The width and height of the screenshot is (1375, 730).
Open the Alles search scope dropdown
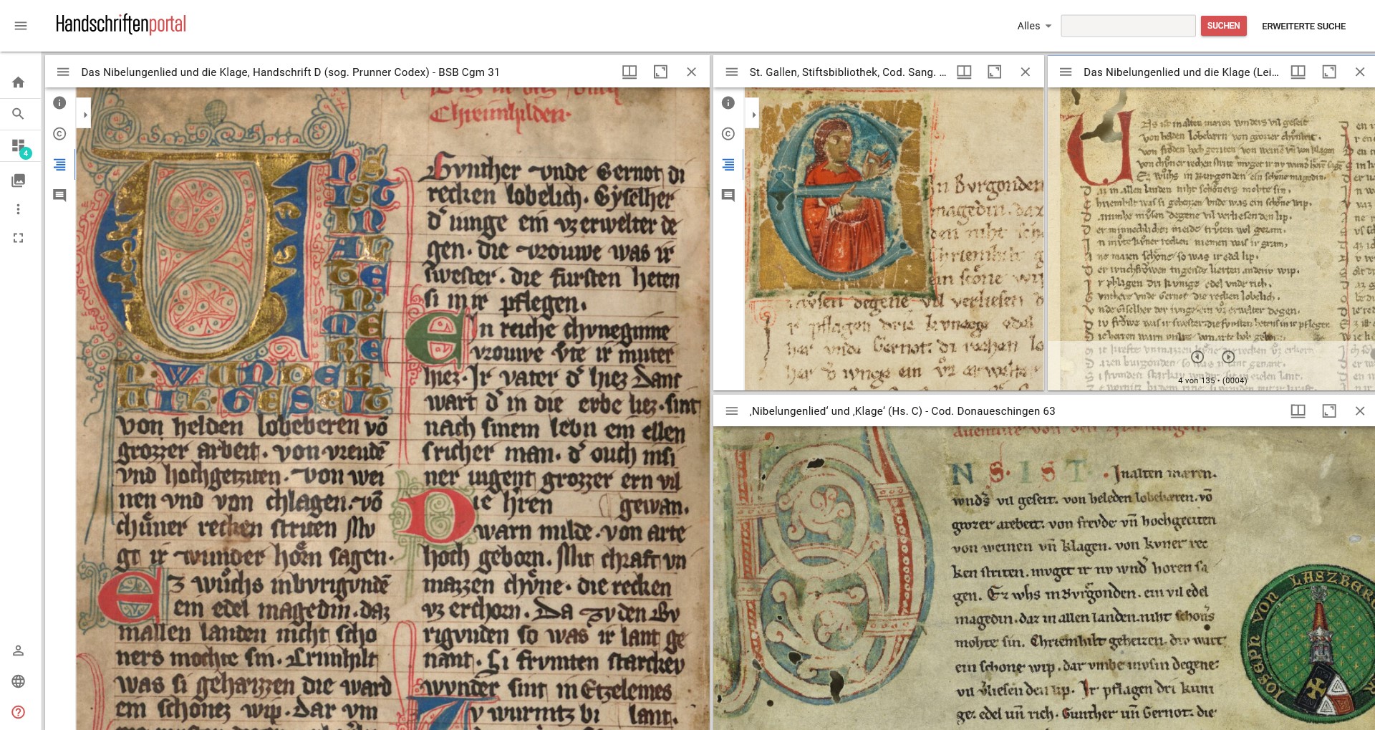point(1034,26)
